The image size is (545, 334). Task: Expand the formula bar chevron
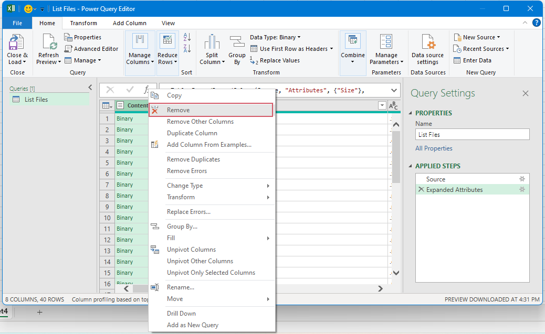coord(394,90)
